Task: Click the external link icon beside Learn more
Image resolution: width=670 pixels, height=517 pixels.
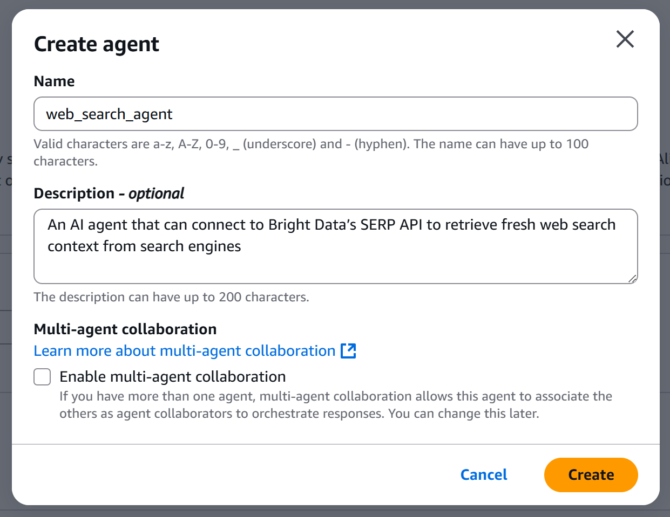Action: pyautogui.click(x=349, y=351)
